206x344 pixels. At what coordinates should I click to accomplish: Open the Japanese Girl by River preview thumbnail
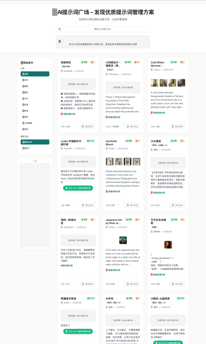coord(123,240)
